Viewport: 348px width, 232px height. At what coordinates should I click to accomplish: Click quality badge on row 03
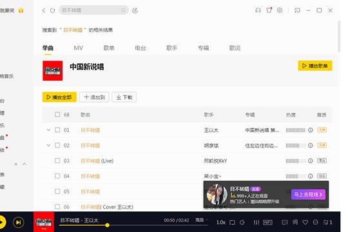click(322, 160)
